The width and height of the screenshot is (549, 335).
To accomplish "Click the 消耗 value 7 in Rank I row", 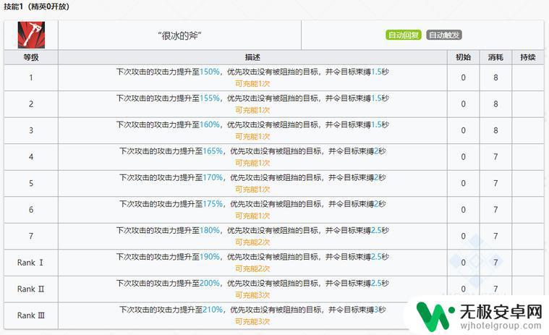I will click(495, 263).
